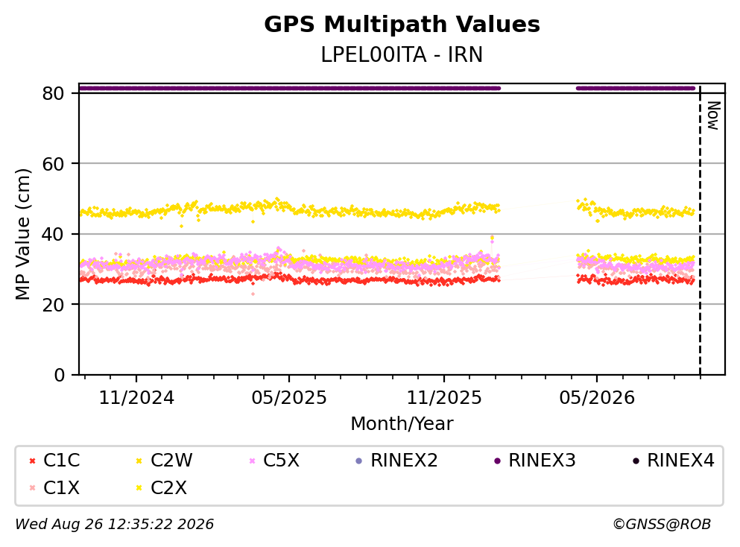Click the ©GNSS@ROB copyright text
Screen dimensions: 740x547
tap(662, 525)
